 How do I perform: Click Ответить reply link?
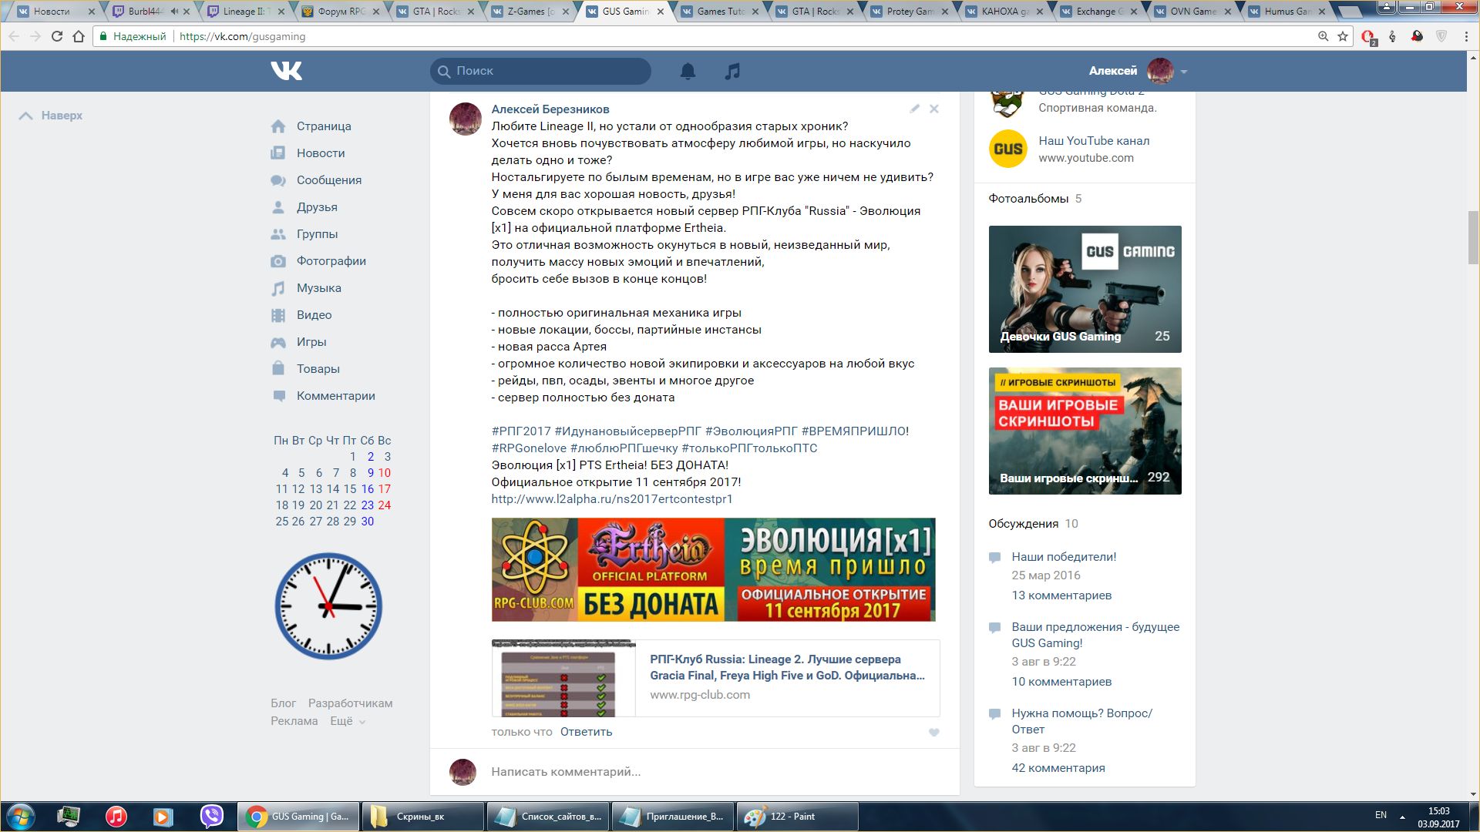click(586, 732)
